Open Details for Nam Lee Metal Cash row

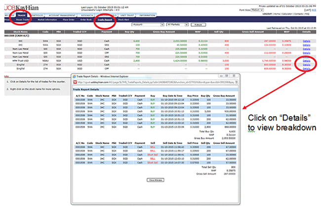307,49
